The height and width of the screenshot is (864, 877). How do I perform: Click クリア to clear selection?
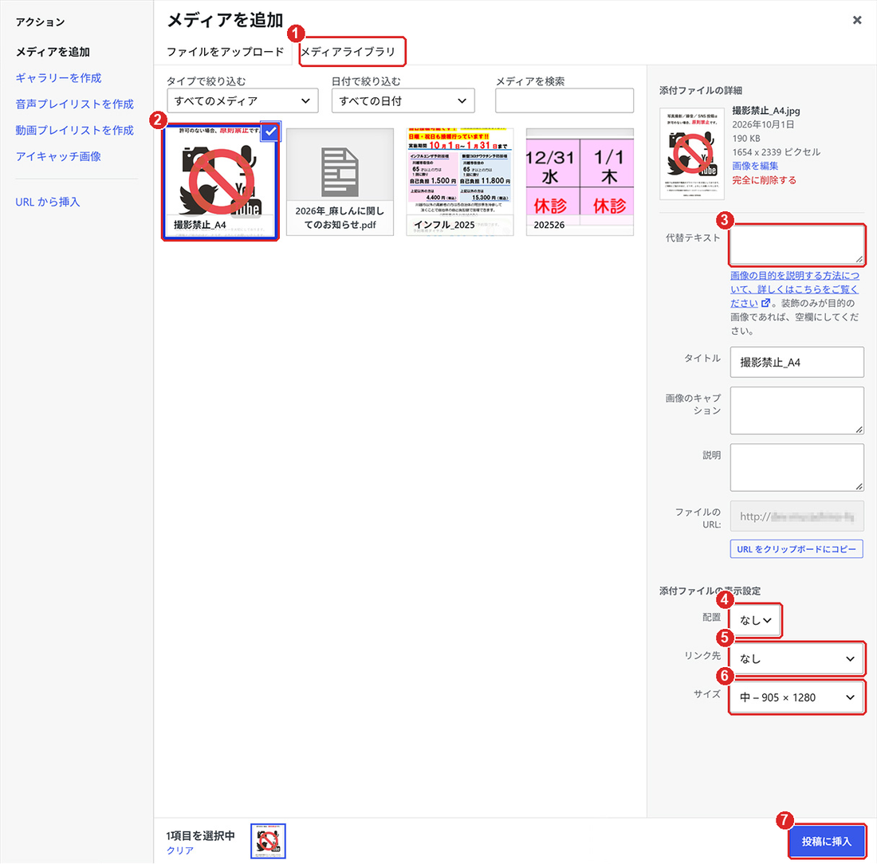click(x=180, y=850)
